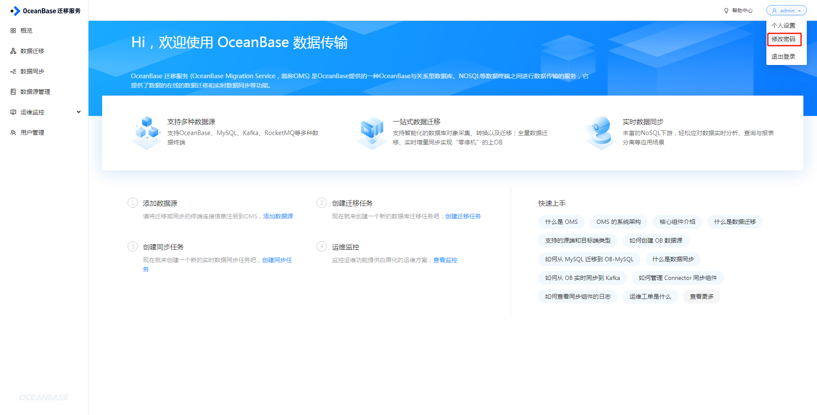Click the help center lightbulb icon
Screen dimensions: 817x415
(x=726, y=11)
